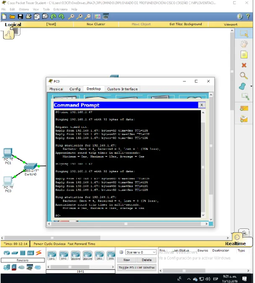Click Set Tiled Background

pos(185,24)
